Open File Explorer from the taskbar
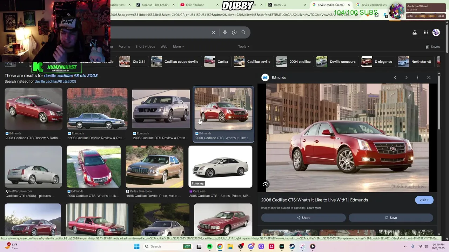Screen dimensions: 449x252 230,246
